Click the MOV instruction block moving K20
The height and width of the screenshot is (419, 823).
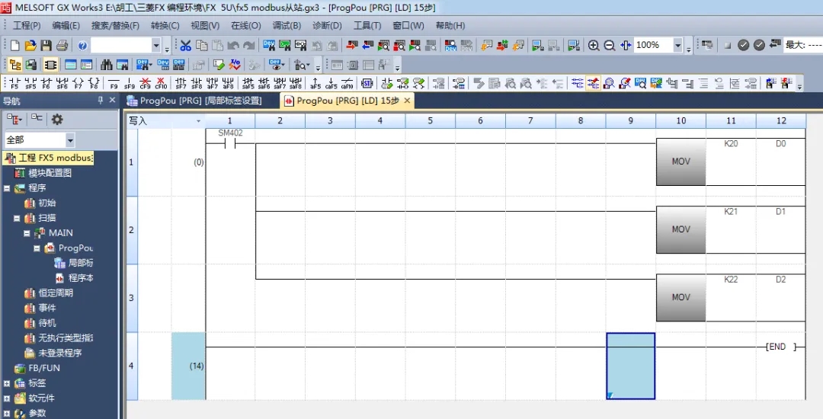point(680,162)
